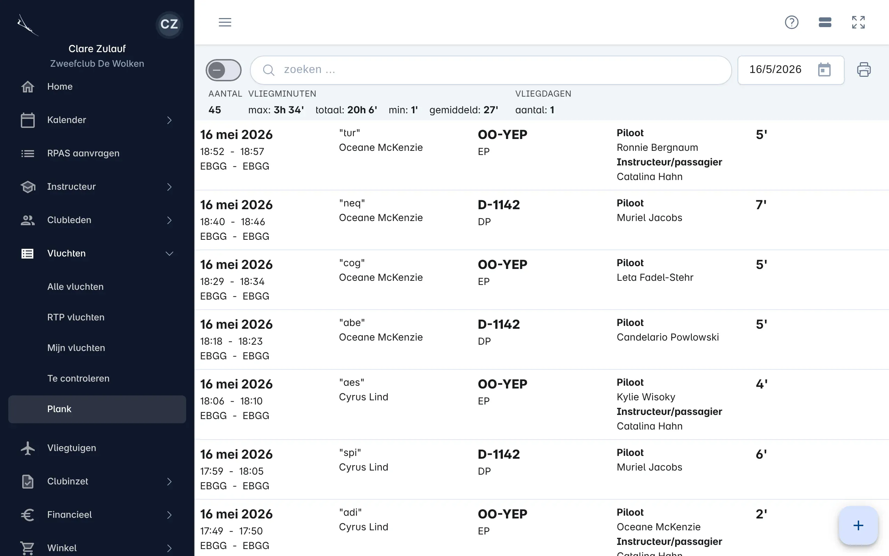This screenshot has height=556, width=889.
Task: Click the glider club logo
Action: (x=27, y=25)
